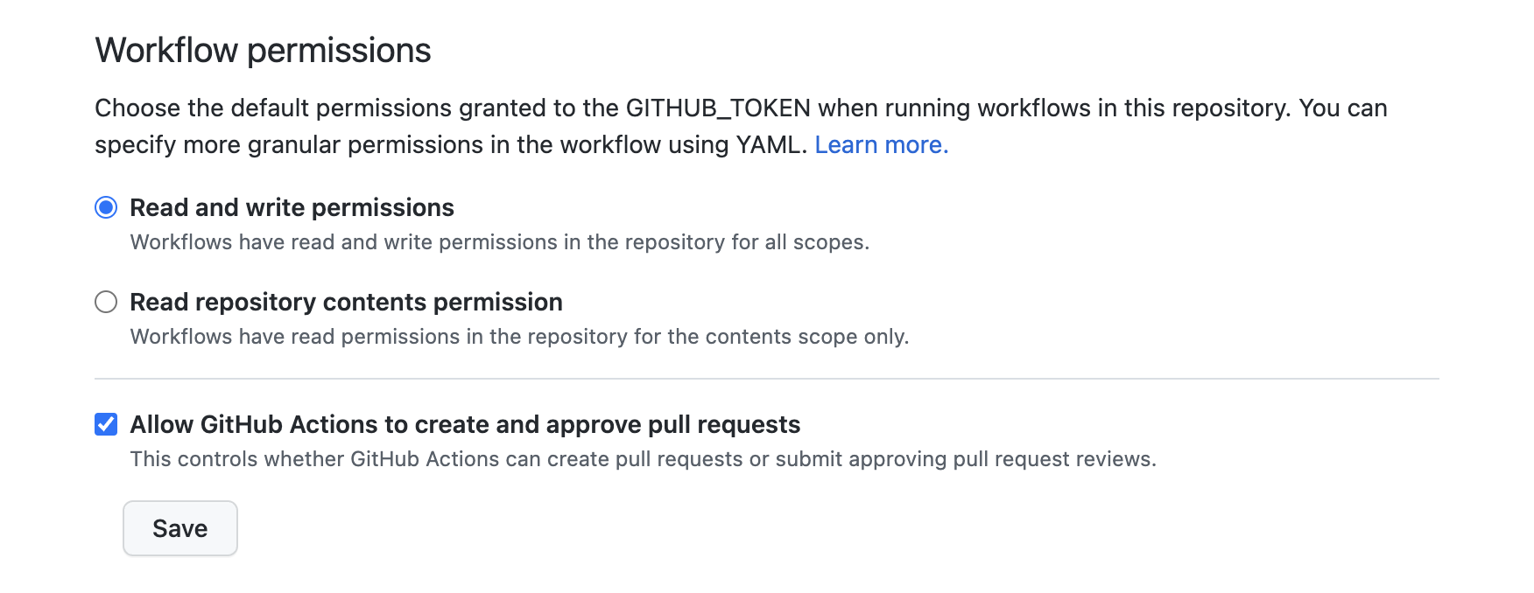Select the Workflow permissions heading

[x=263, y=50]
